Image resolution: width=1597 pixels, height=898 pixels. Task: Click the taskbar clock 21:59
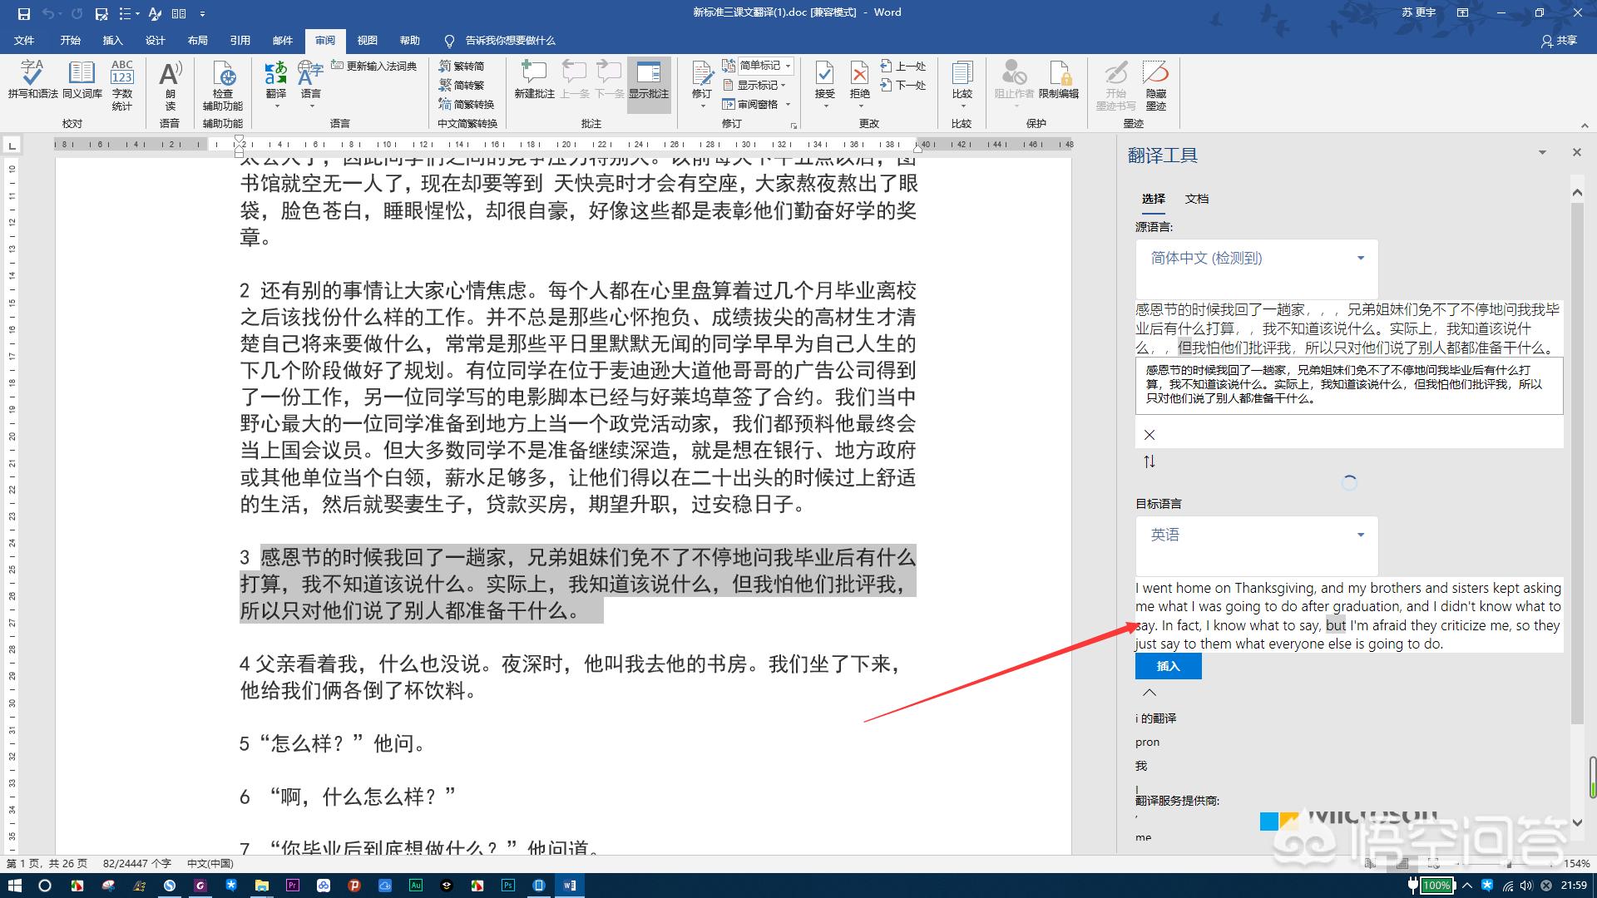click(1574, 886)
